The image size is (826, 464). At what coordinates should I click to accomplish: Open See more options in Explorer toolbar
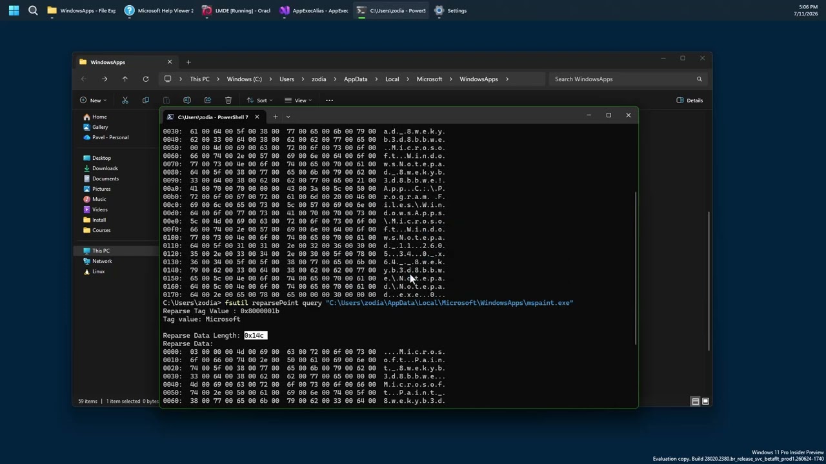point(329,100)
